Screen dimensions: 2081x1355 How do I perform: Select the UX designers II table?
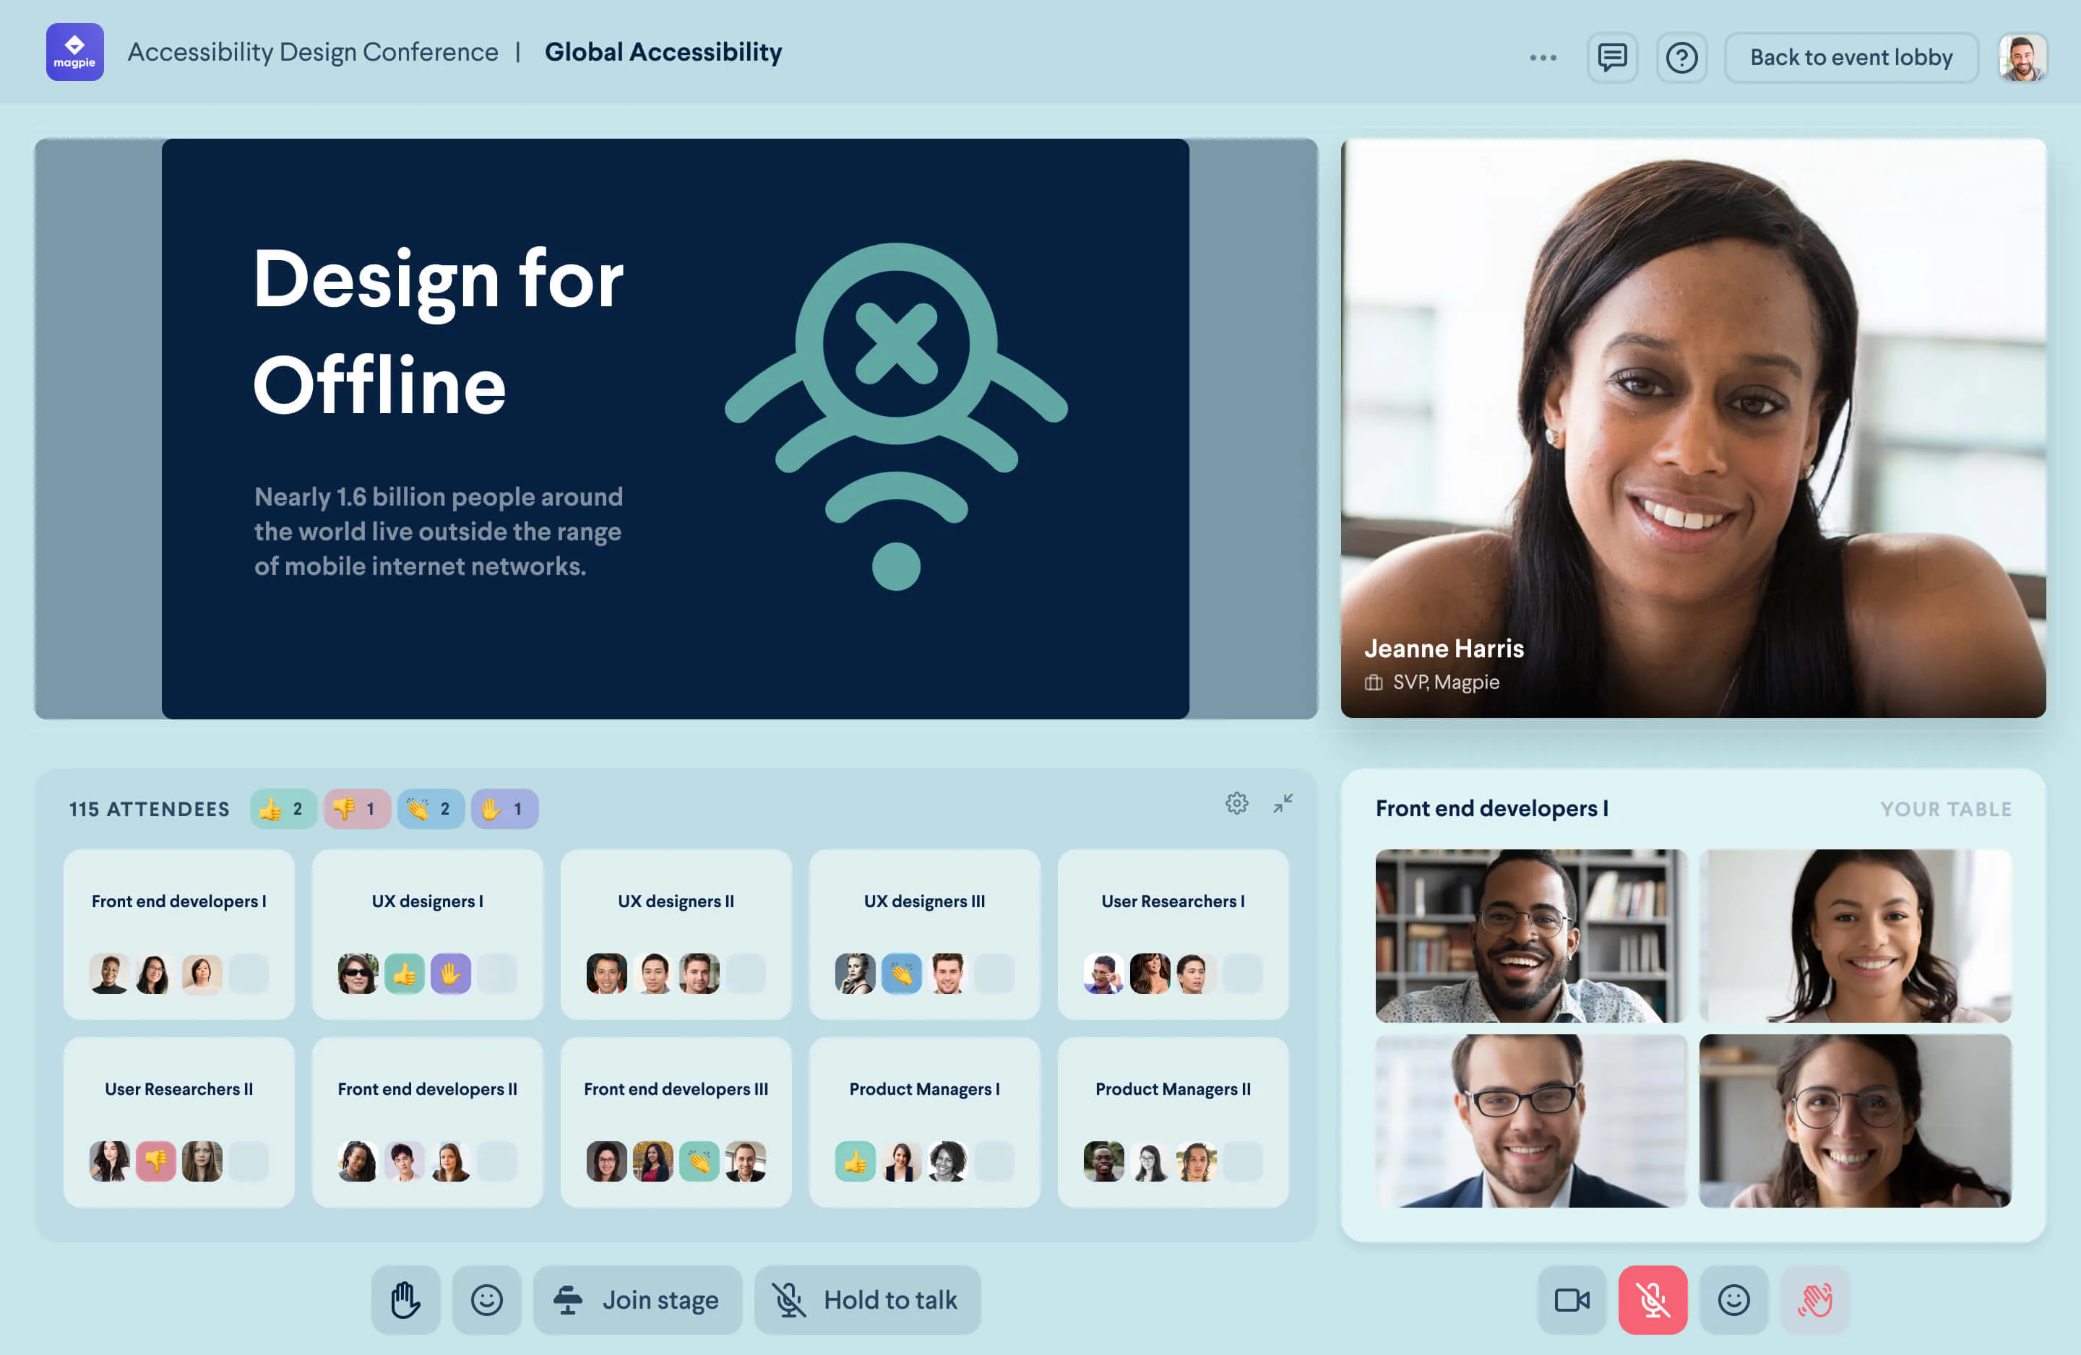coord(676,935)
